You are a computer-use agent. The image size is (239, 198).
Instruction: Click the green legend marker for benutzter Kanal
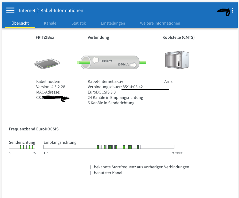coord(91,173)
